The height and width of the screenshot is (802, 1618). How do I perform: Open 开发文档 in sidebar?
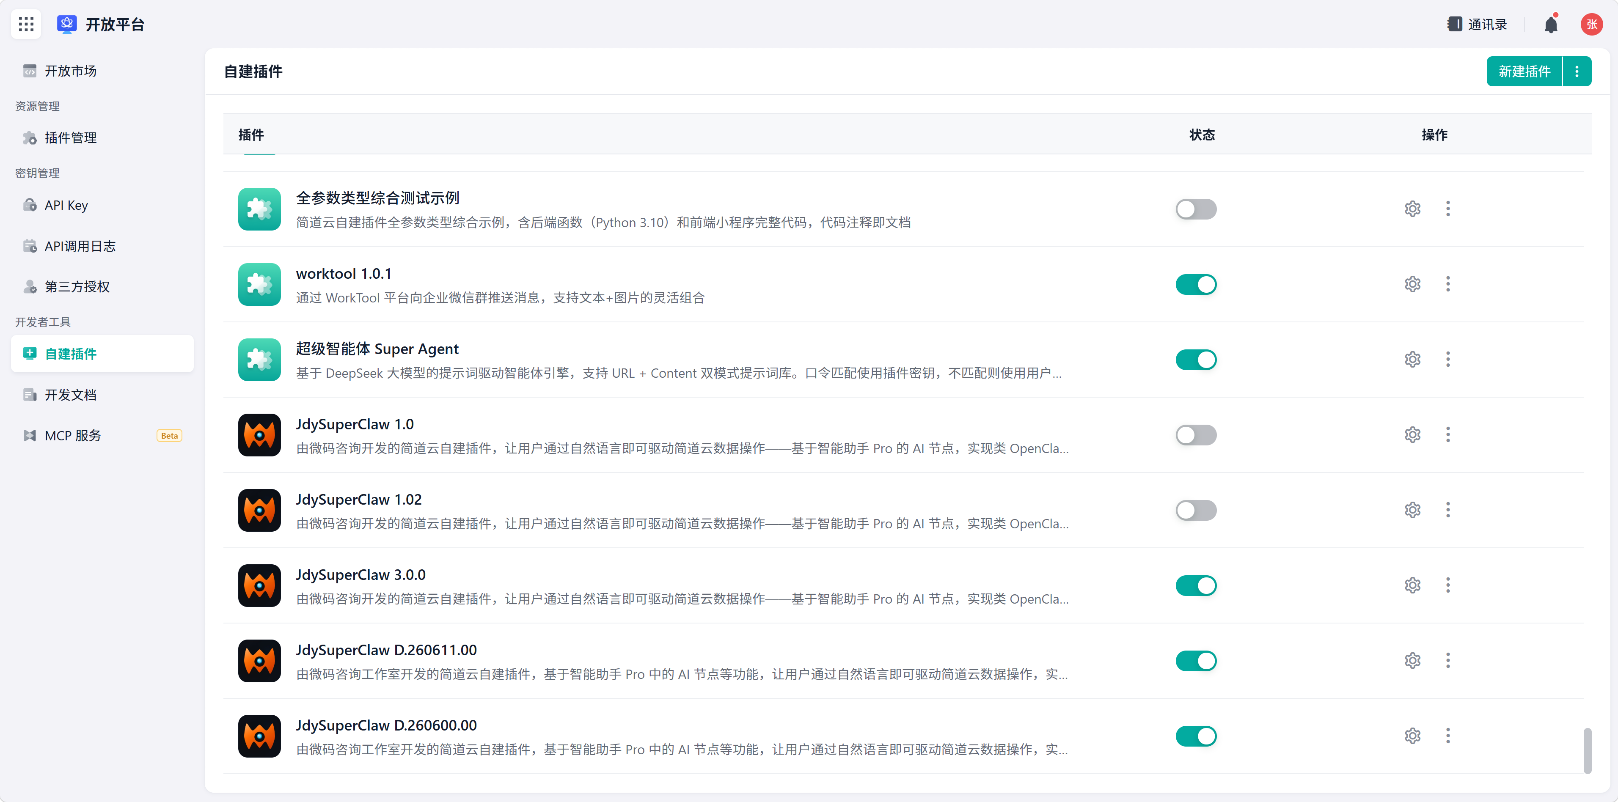(x=102, y=394)
